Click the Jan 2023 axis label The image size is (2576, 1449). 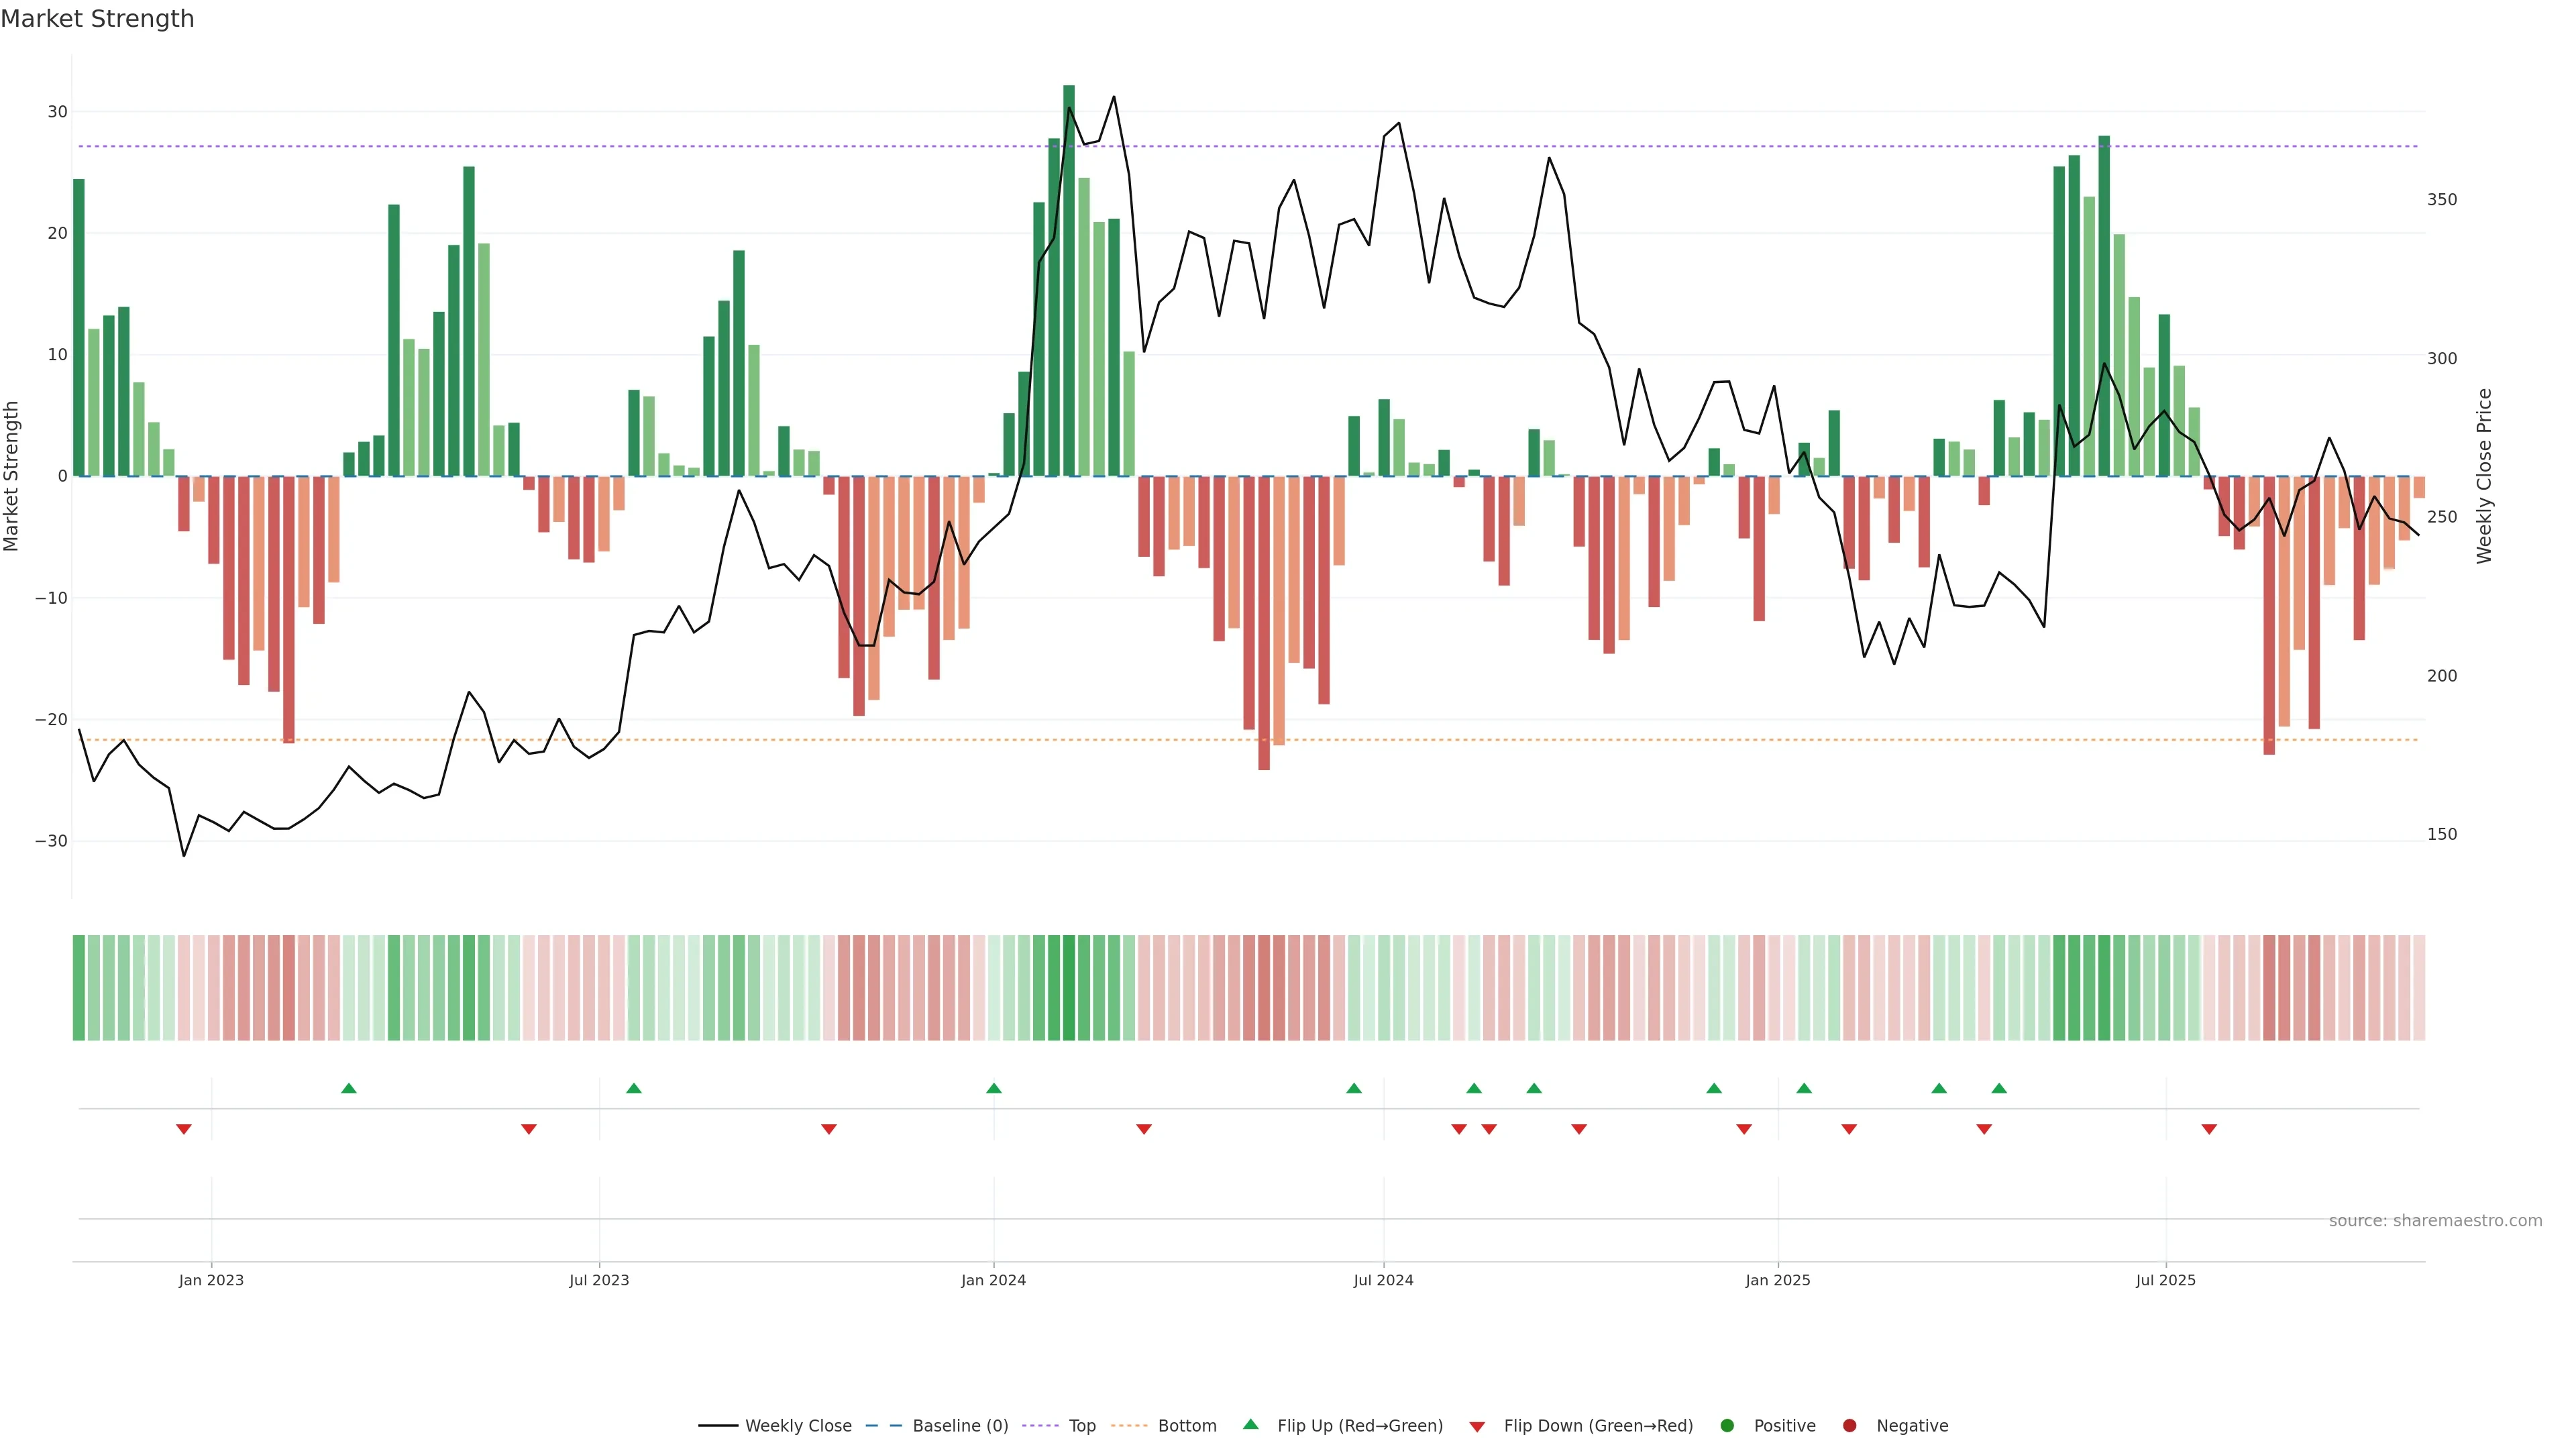coord(211,1280)
